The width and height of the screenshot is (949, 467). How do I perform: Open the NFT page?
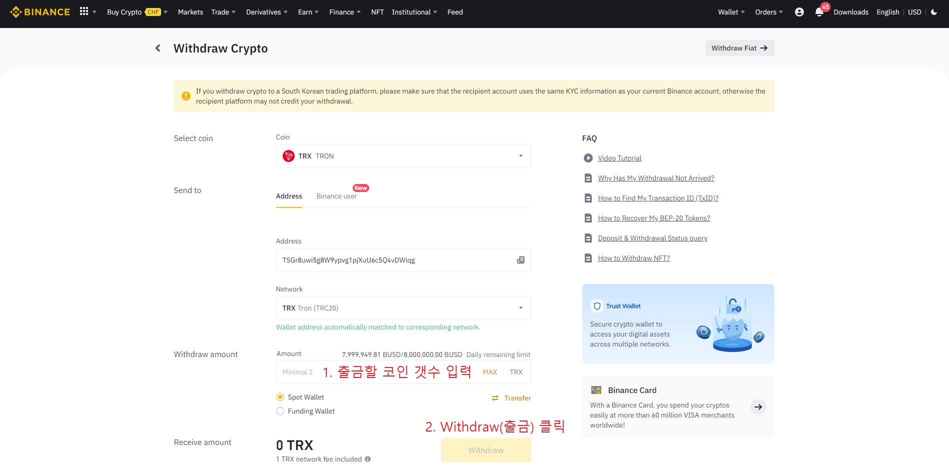click(x=378, y=12)
